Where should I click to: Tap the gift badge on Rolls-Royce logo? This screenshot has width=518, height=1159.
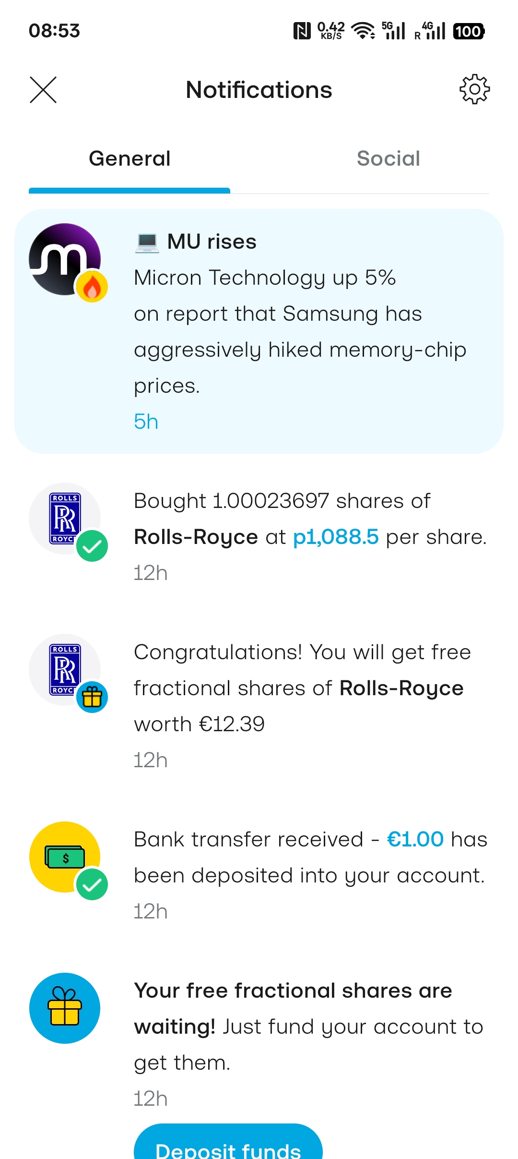coord(92,697)
